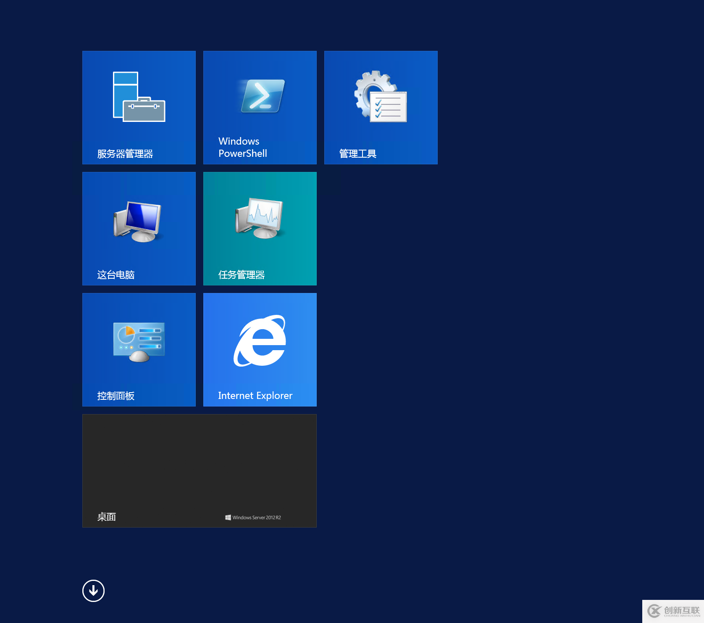Click the Internet Explorer text label

click(255, 396)
